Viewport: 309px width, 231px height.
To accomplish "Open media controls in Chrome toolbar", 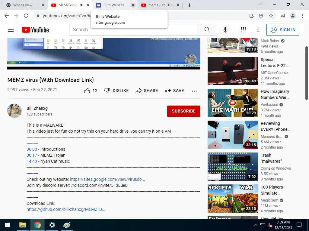I will 283,16.
